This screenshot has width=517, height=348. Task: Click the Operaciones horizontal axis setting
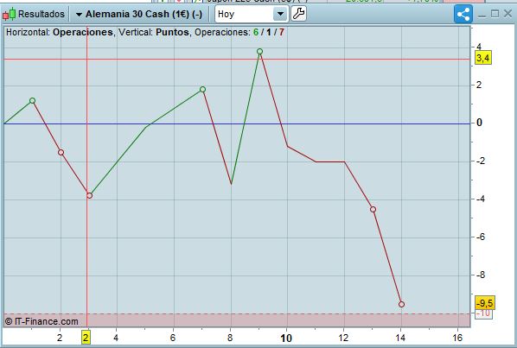pos(83,32)
